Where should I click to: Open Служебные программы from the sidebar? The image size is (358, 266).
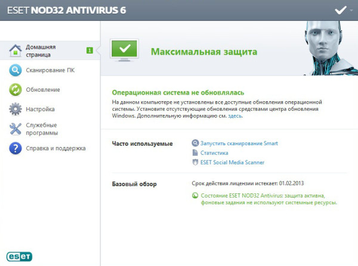pyautogui.click(x=41, y=129)
